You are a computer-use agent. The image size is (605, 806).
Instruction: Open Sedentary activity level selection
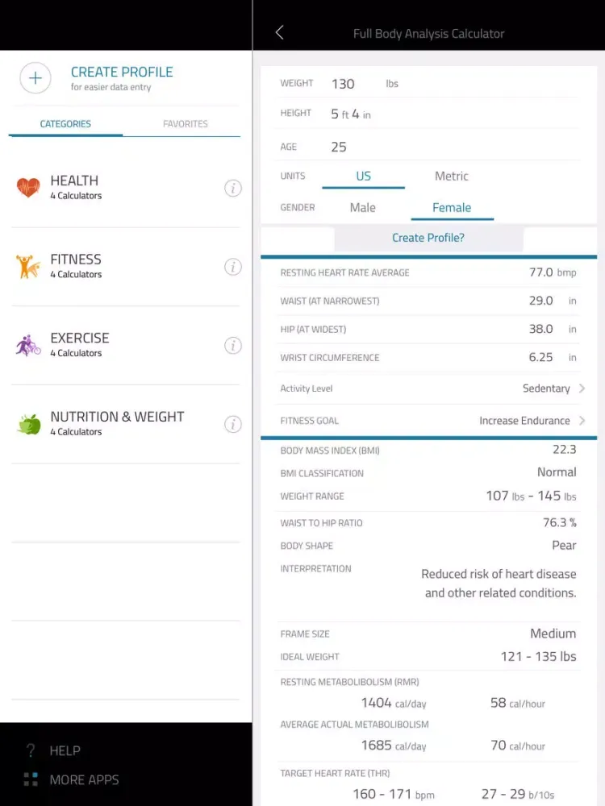[546, 388]
